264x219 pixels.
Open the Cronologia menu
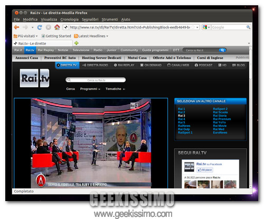[69, 20]
